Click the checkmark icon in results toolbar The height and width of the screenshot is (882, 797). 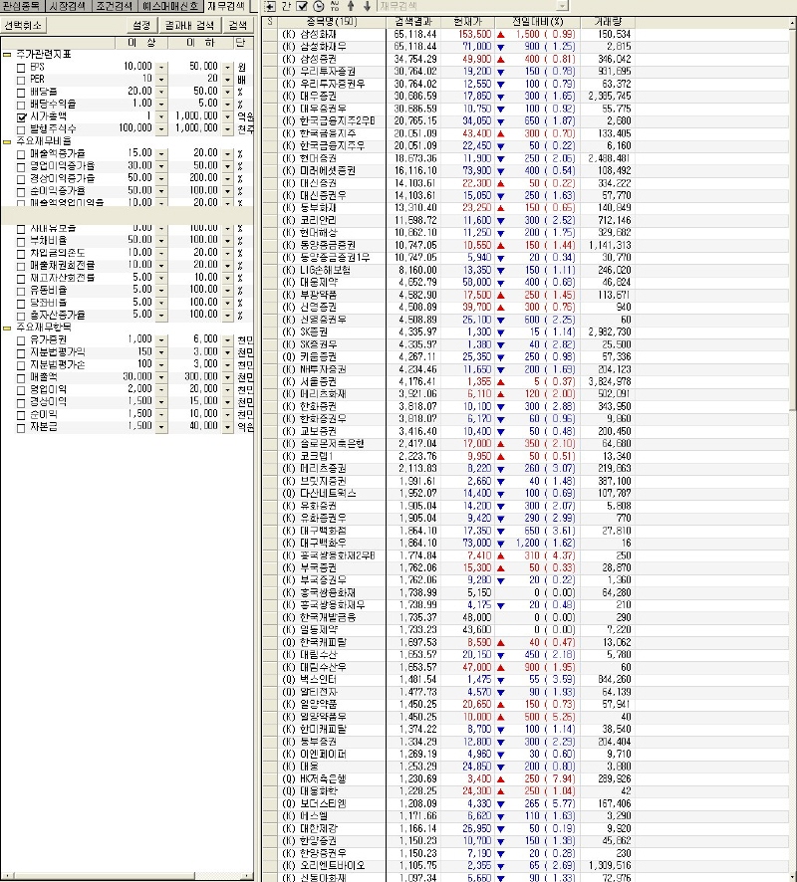(303, 6)
